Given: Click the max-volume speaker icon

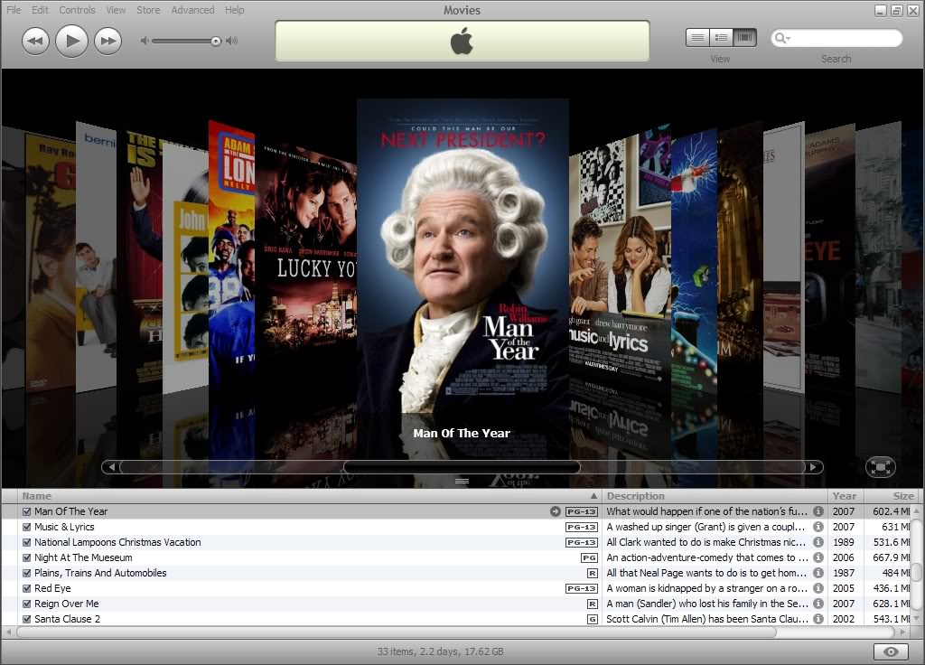Looking at the screenshot, I should [x=232, y=41].
